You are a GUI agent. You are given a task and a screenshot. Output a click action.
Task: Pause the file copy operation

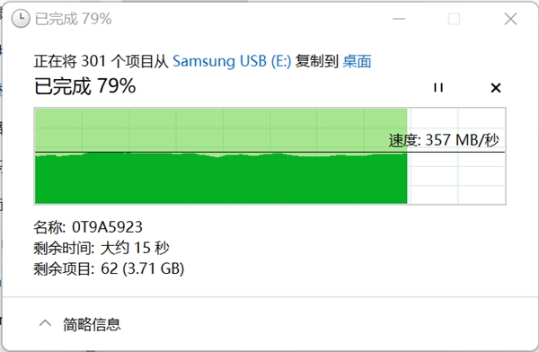(x=438, y=88)
